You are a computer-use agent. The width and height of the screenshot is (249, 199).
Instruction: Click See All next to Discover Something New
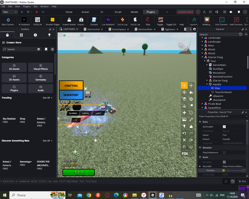pos(47,141)
